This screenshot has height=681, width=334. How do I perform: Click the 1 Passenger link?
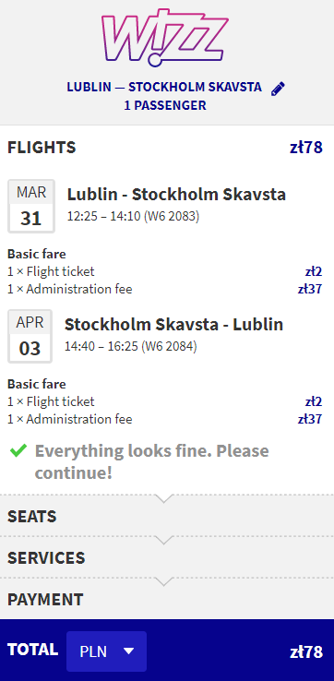click(165, 105)
